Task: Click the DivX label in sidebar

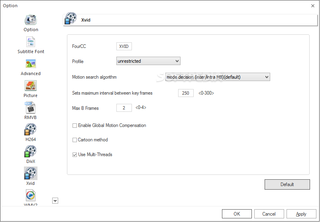Action: pyautogui.click(x=31, y=161)
